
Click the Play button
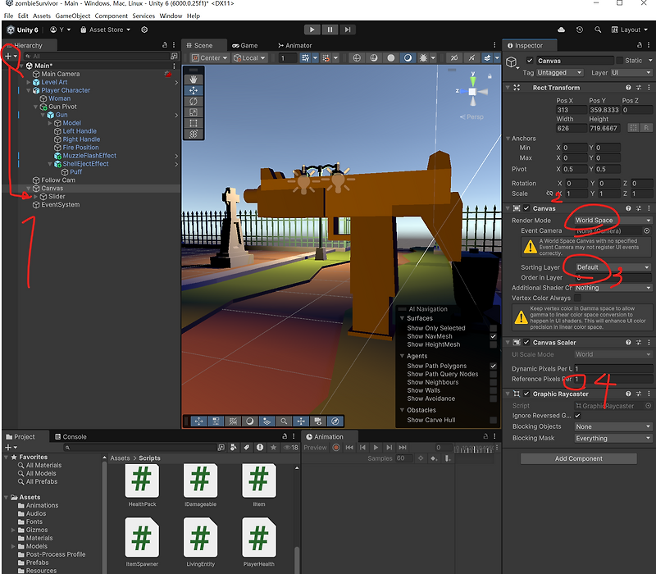point(312,30)
